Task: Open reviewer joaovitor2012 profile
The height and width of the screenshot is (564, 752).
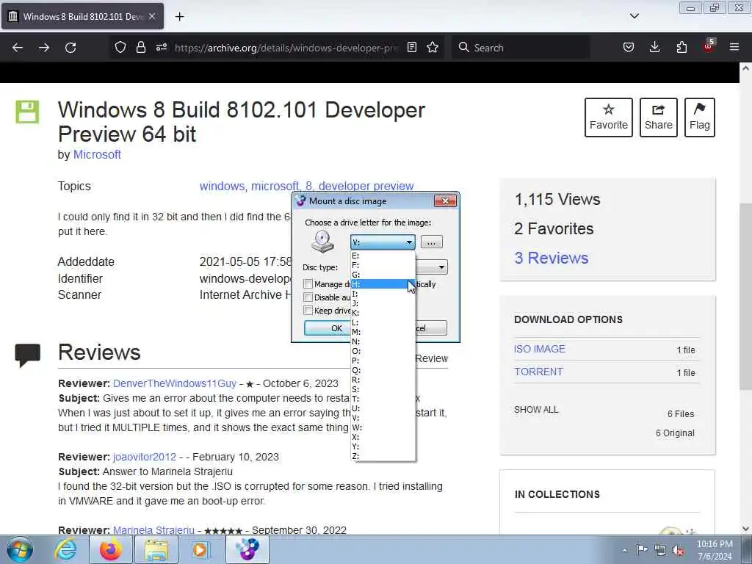Action: (145, 457)
